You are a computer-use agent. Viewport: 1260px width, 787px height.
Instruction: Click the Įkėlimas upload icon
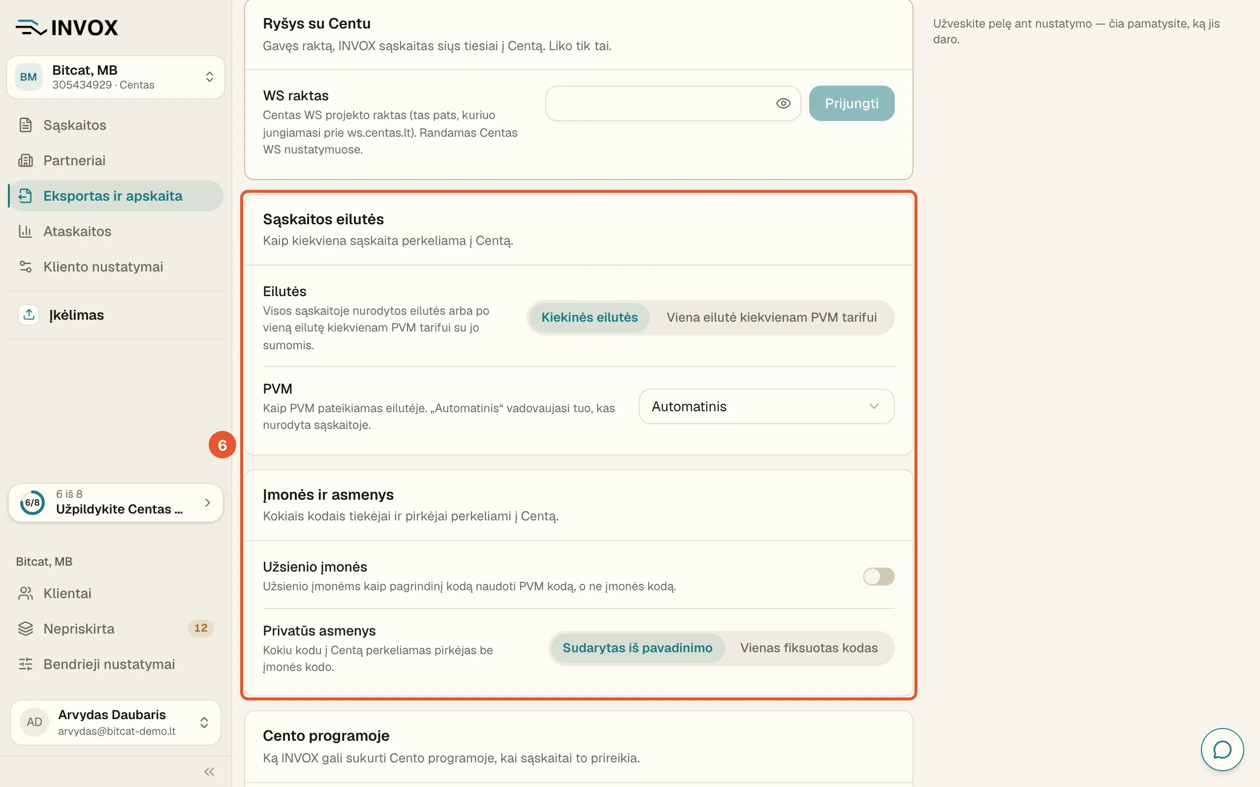coord(29,315)
